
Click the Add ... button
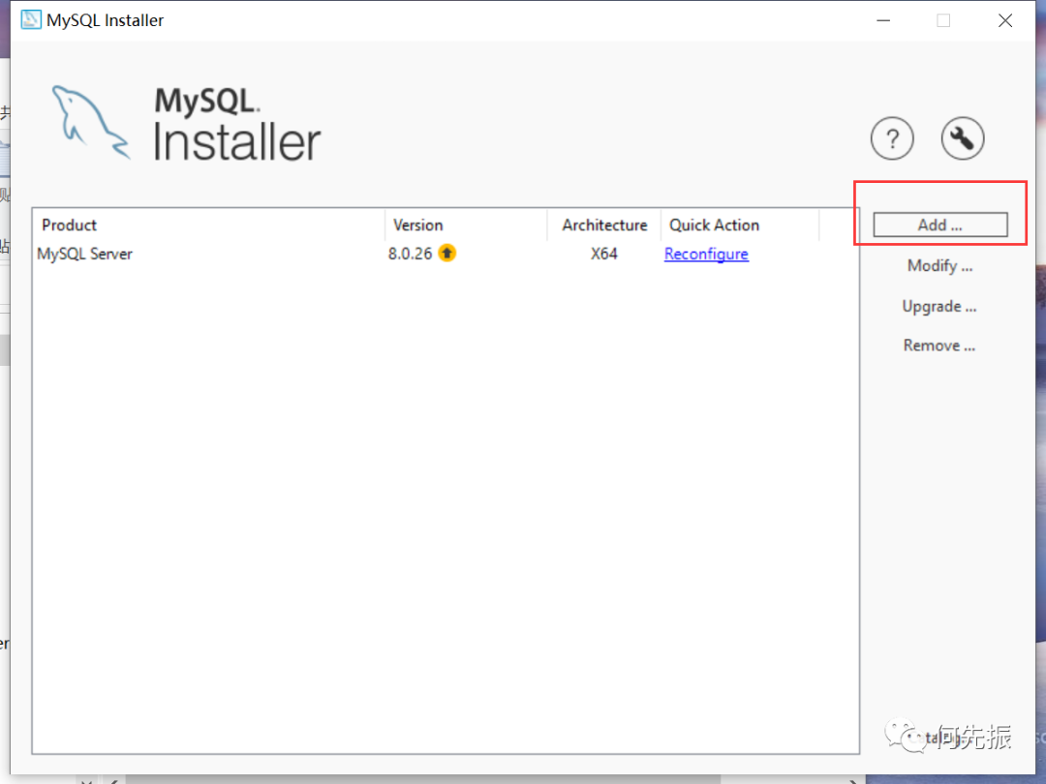[939, 225]
